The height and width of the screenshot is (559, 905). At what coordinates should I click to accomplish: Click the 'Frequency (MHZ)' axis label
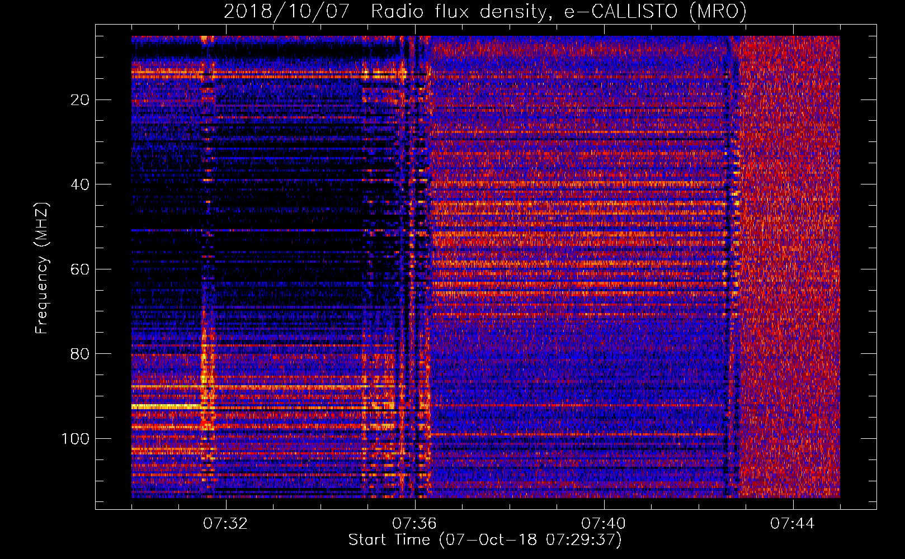pyautogui.click(x=42, y=268)
